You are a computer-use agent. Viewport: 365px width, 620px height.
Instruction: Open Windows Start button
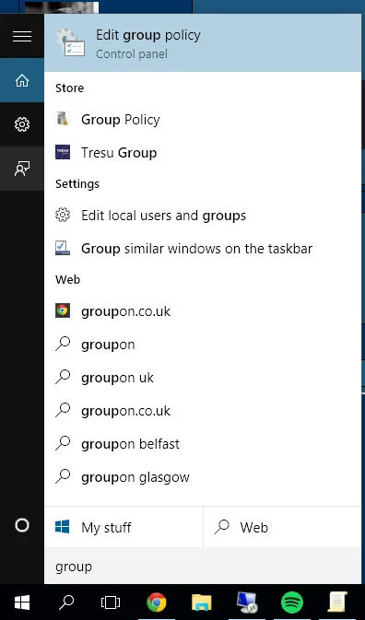22,602
